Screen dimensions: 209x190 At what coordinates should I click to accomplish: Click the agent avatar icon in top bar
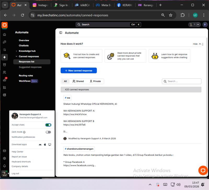[x=191, y=25]
